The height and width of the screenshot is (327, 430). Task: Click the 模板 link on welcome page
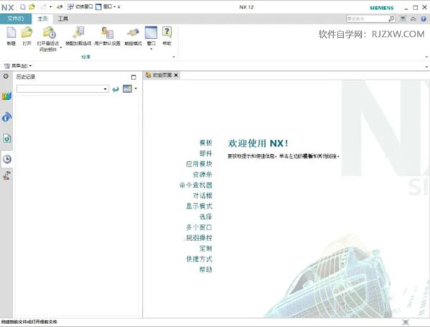tap(206, 142)
